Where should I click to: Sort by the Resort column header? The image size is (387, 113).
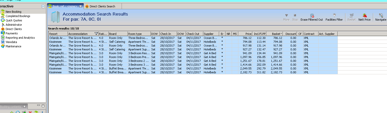(58, 34)
